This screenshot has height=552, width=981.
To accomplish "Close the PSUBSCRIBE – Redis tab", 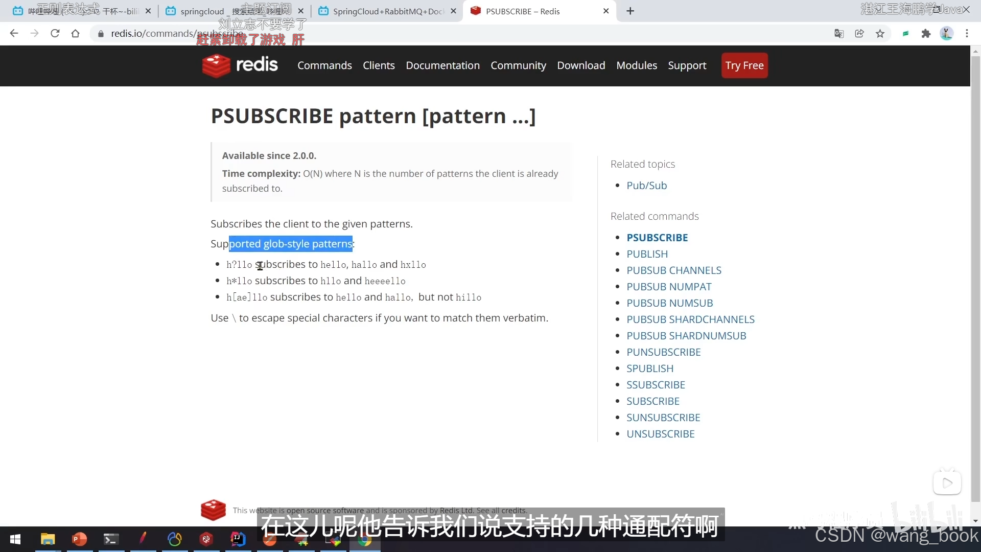I will [606, 11].
